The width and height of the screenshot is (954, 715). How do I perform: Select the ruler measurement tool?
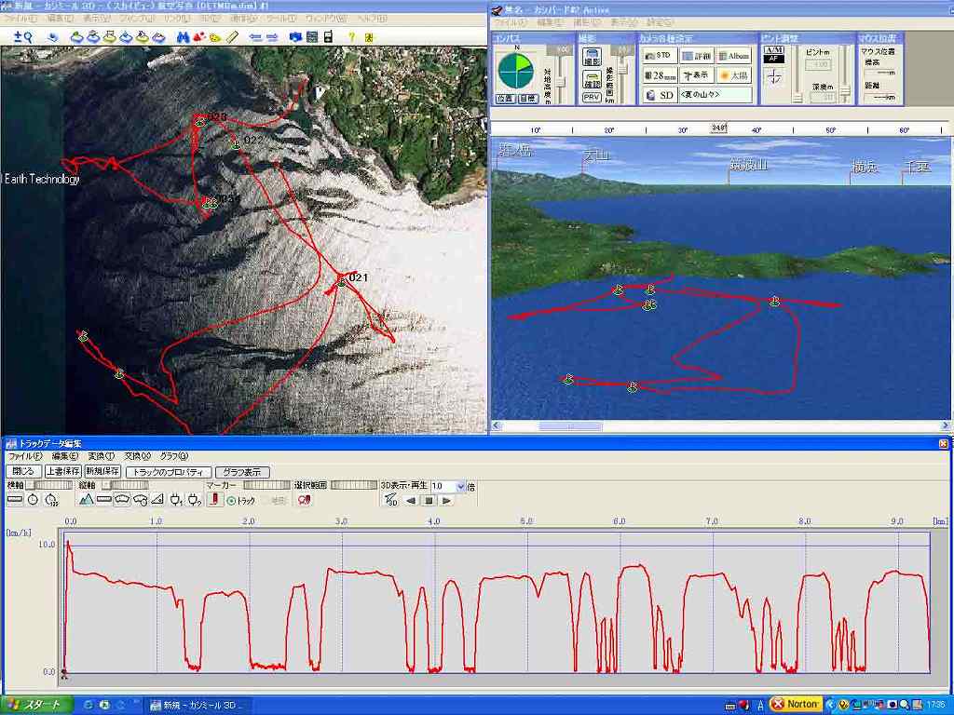pos(232,37)
